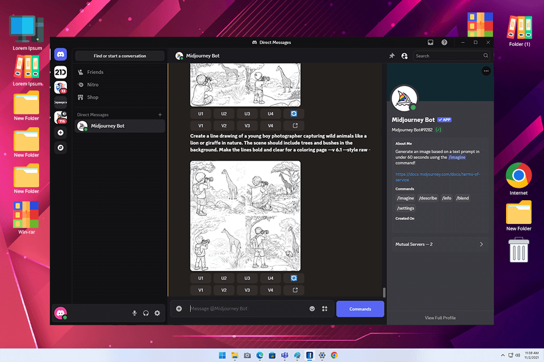Click the create DM plus icon
The height and width of the screenshot is (362, 544).
pos(160,115)
